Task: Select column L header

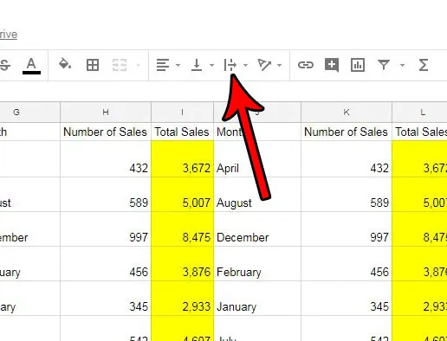Action: 419,112
